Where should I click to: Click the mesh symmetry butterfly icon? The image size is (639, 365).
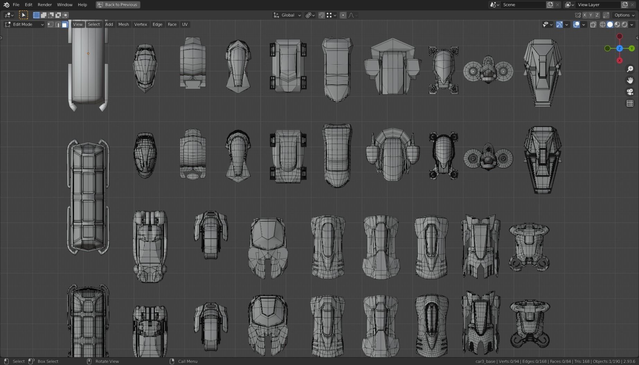tap(578, 15)
